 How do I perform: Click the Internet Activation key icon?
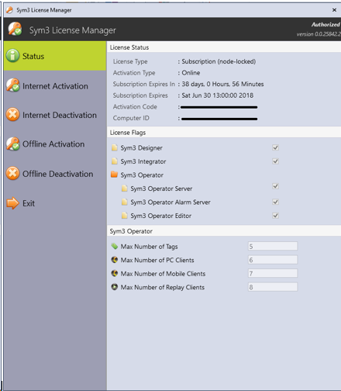12,85
